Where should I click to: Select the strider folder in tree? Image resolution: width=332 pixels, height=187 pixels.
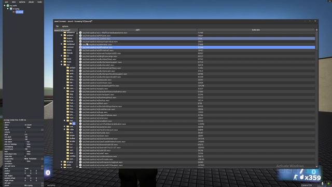[71, 141]
